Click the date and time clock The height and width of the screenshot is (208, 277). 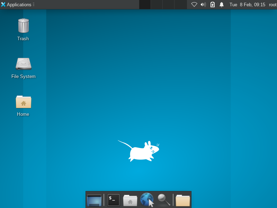point(247,5)
